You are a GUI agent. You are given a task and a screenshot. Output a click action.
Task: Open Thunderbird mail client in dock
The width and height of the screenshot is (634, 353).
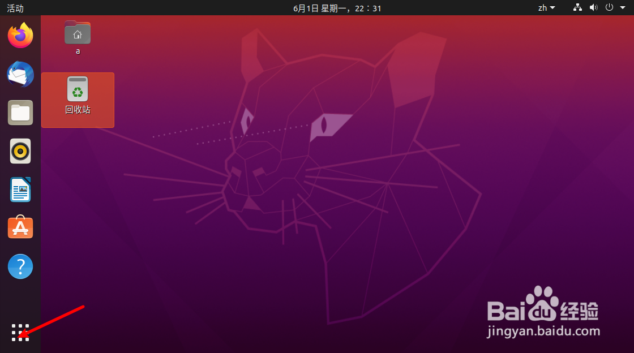click(x=20, y=74)
